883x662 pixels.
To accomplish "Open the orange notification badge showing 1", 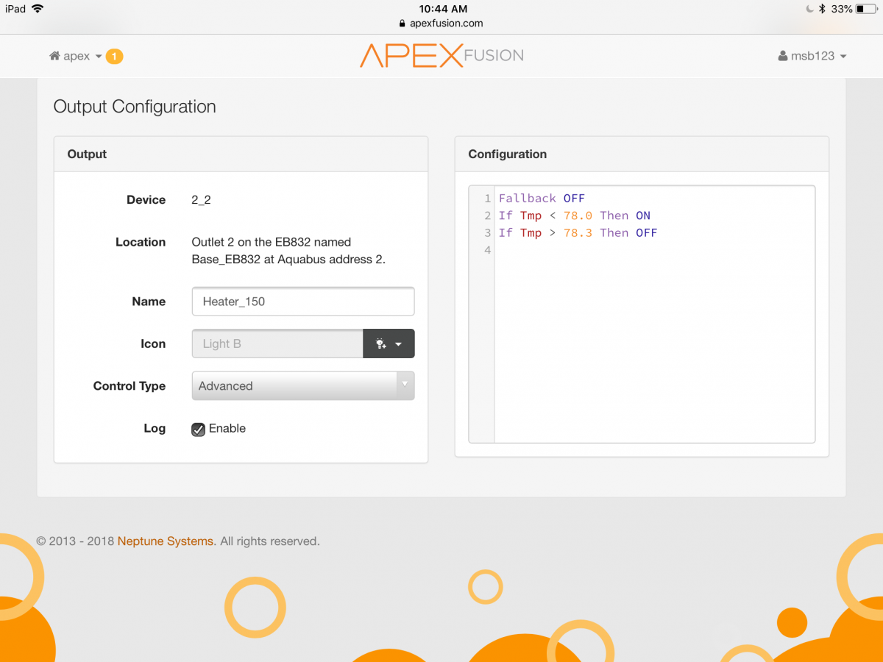I will 114,56.
